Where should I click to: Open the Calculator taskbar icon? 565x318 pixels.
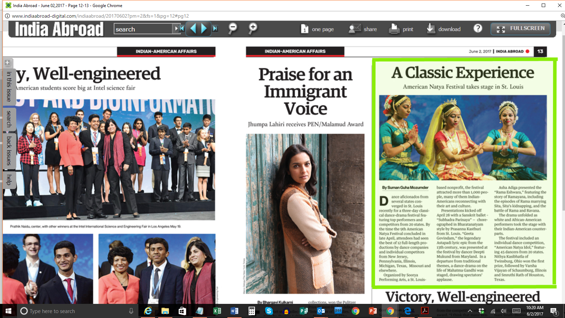251,311
